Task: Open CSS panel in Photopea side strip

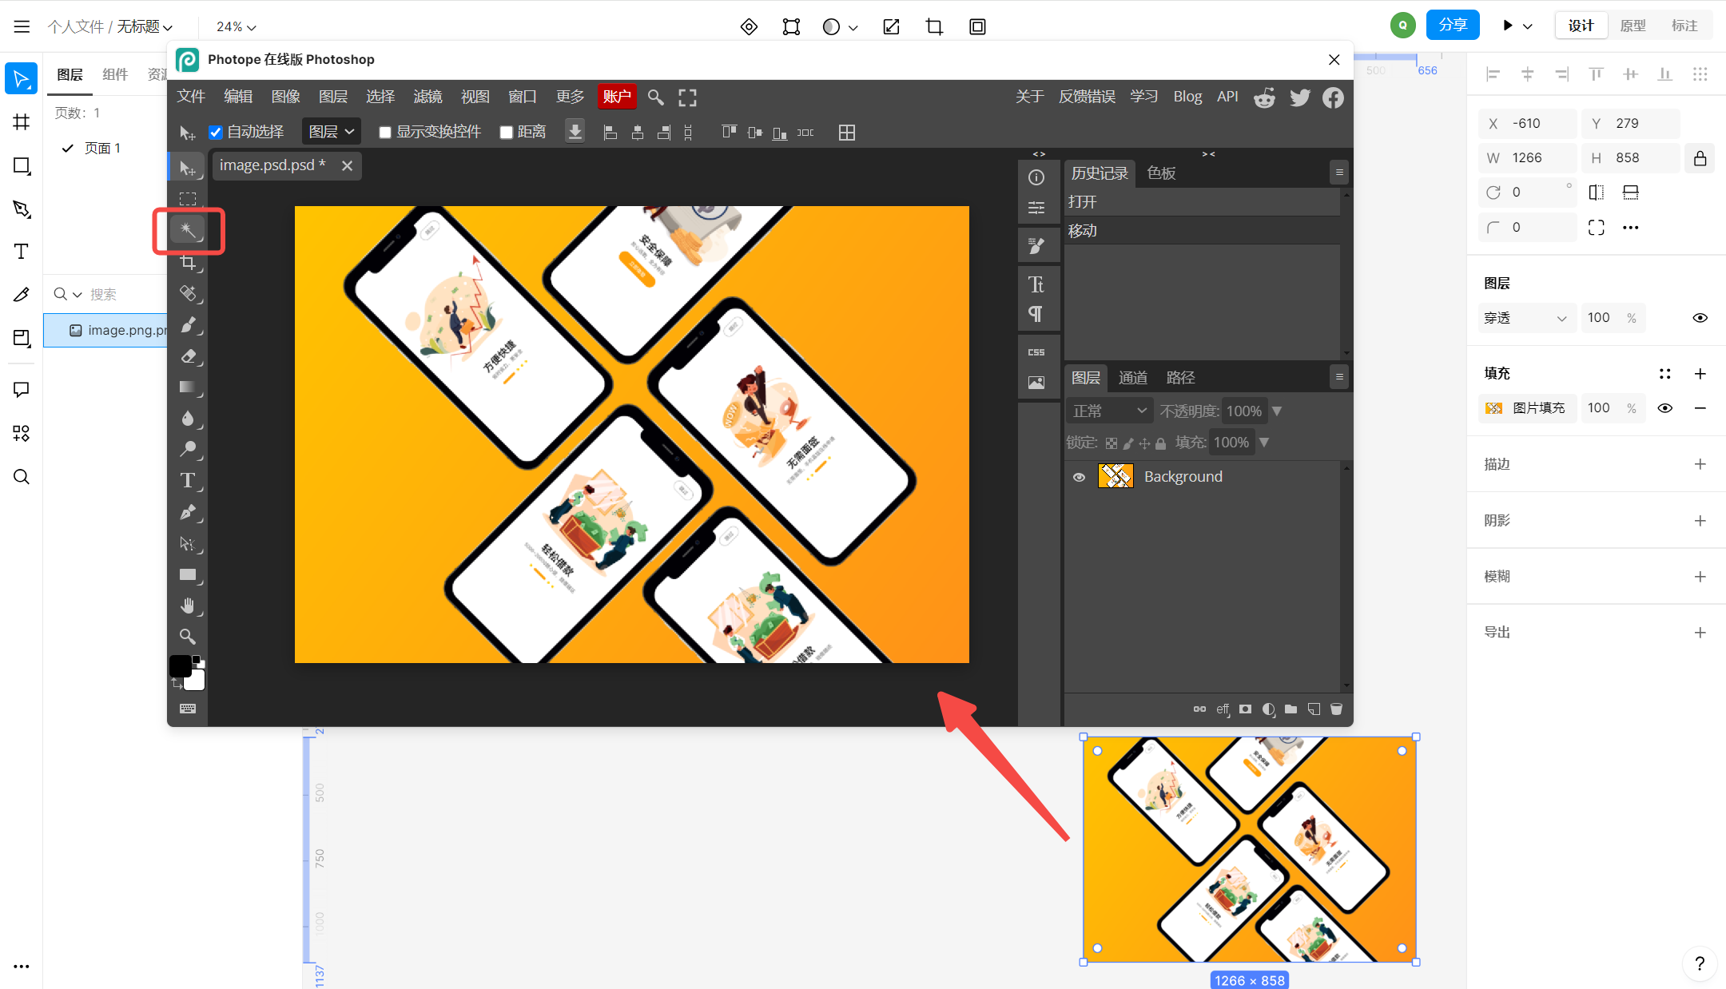Action: click(x=1036, y=352)
